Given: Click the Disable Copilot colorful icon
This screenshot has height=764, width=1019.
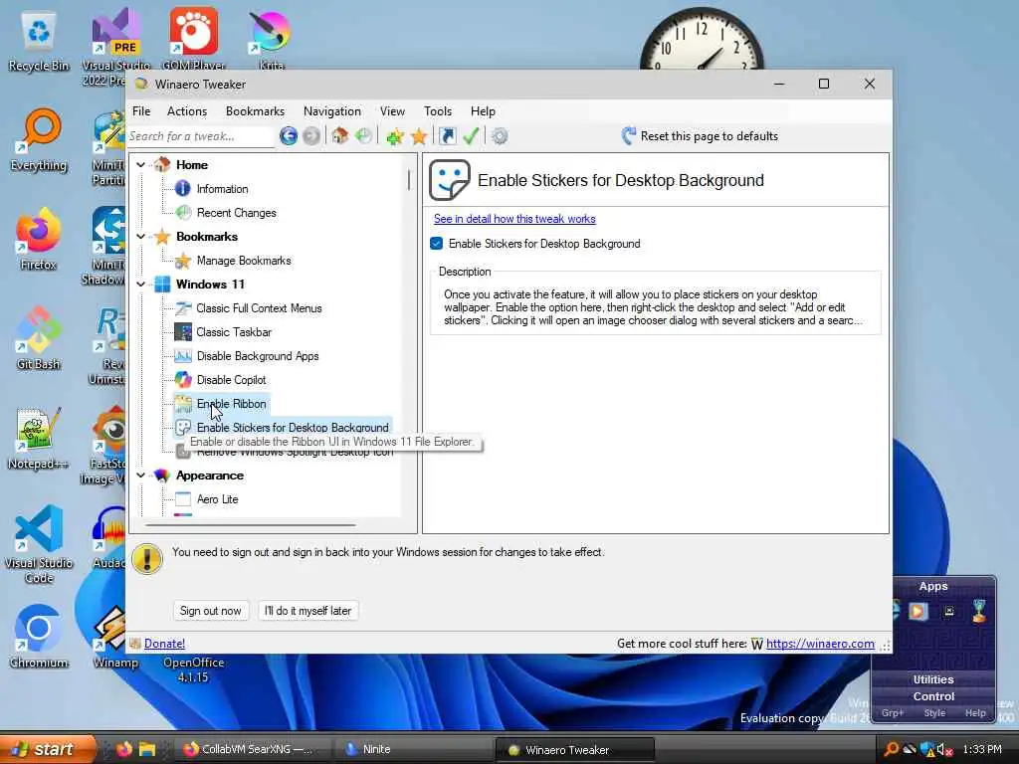Looking at the screenshot, I should 183,379.
